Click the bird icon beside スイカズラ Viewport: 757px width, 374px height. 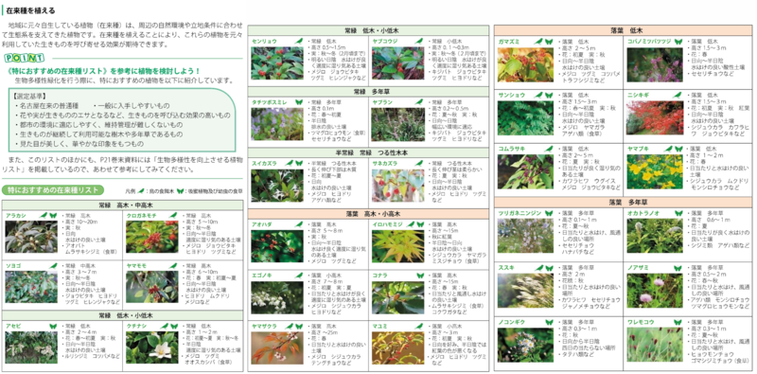290,163
